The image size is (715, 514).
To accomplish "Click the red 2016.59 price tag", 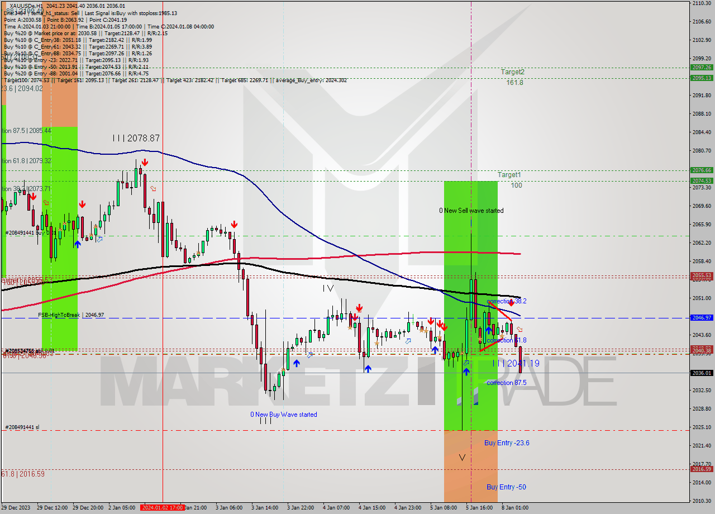I will (x=702, y=469).
